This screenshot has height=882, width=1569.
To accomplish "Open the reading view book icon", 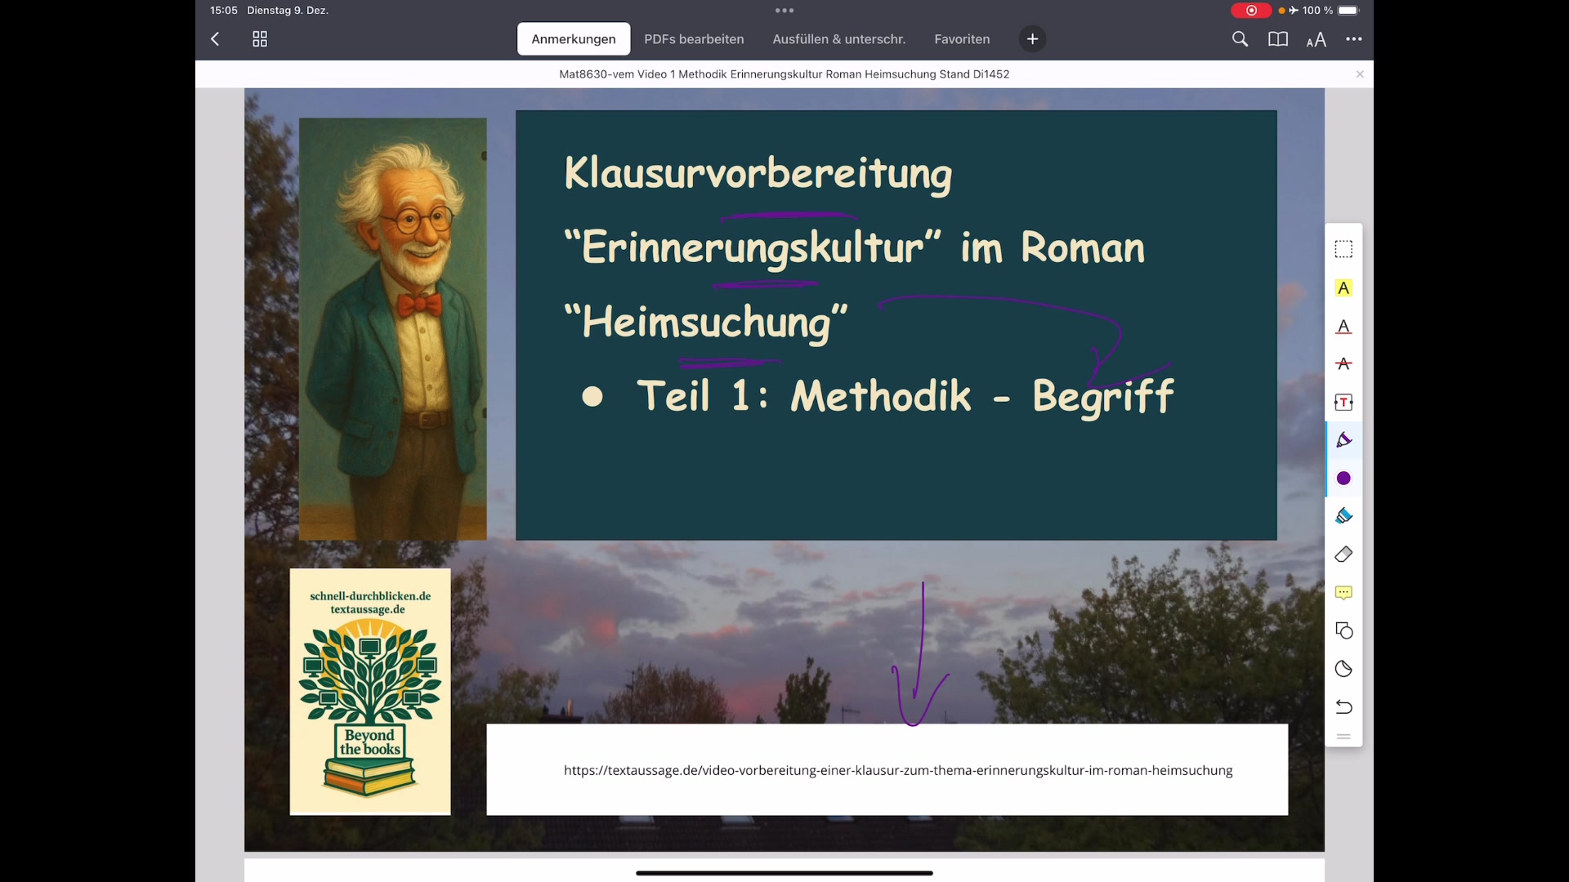I will 1278,38.
